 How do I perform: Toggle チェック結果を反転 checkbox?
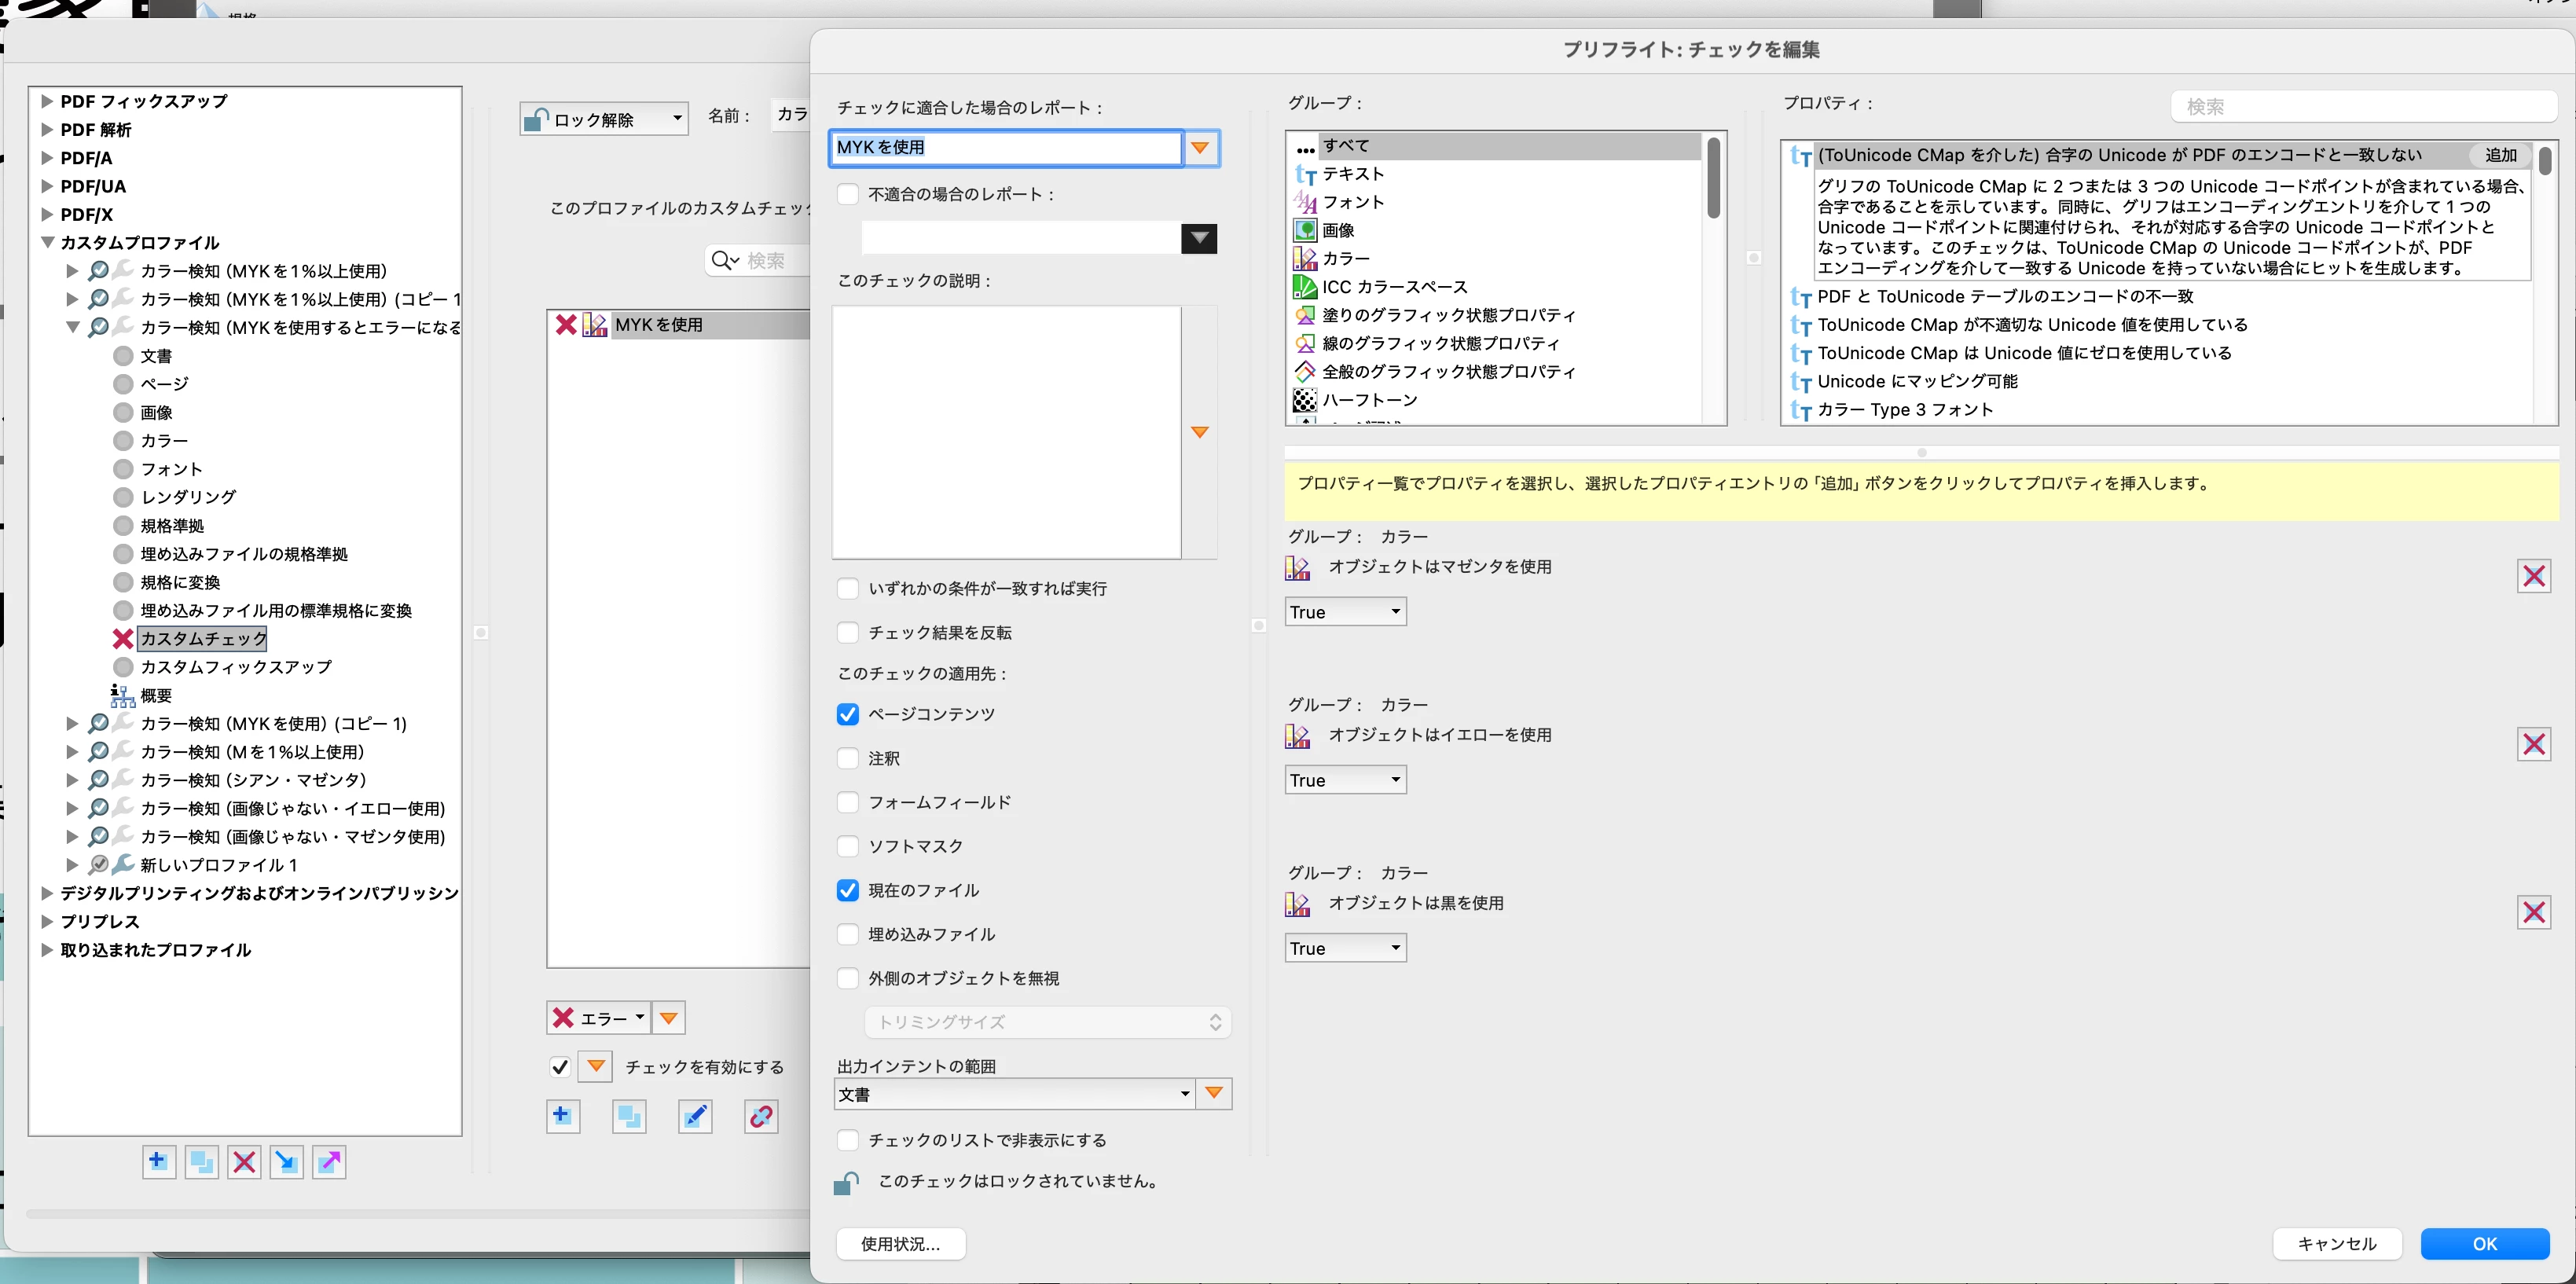[848, 632]
